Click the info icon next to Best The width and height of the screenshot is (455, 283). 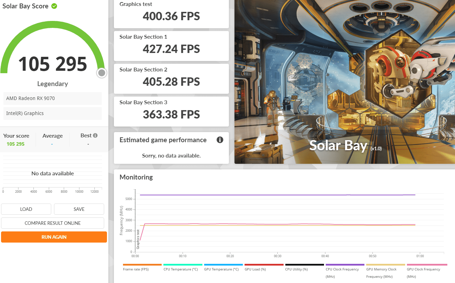(x=95, y=136)
